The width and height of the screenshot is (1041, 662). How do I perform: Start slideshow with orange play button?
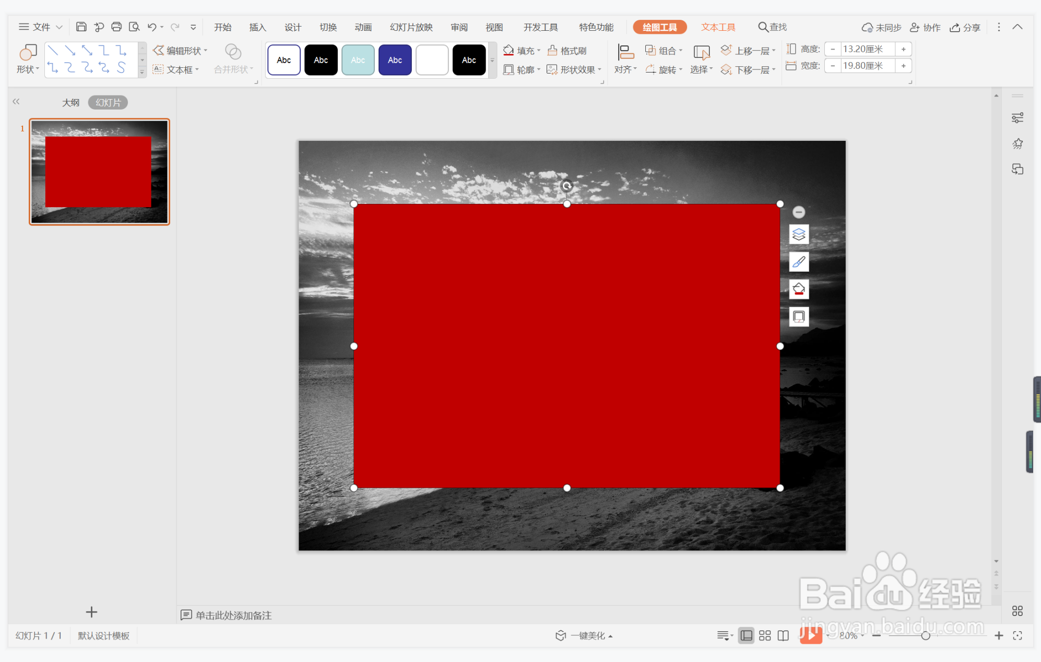811,635
